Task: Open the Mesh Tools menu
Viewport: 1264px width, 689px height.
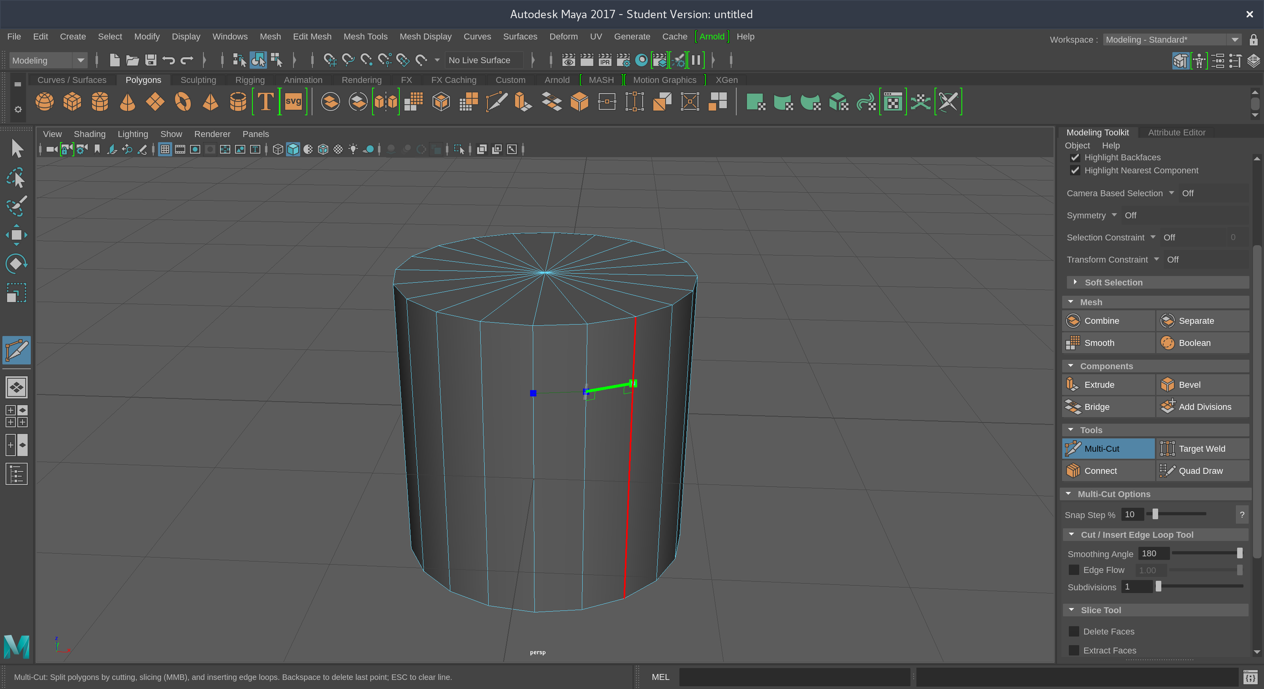Action: pos(365,37)
